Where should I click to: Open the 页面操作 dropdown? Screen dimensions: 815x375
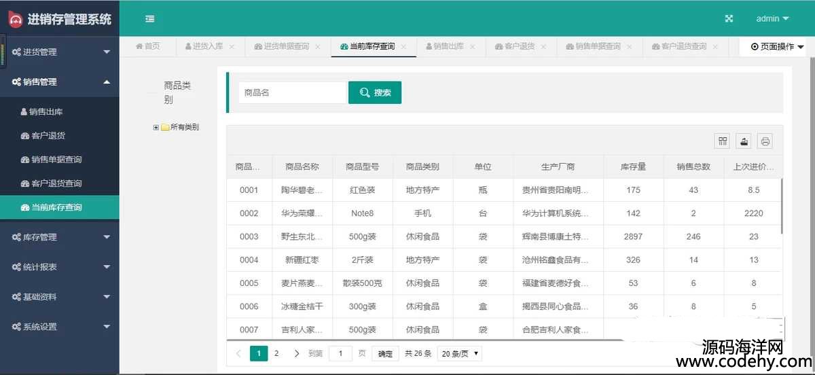tap(777, 47)
